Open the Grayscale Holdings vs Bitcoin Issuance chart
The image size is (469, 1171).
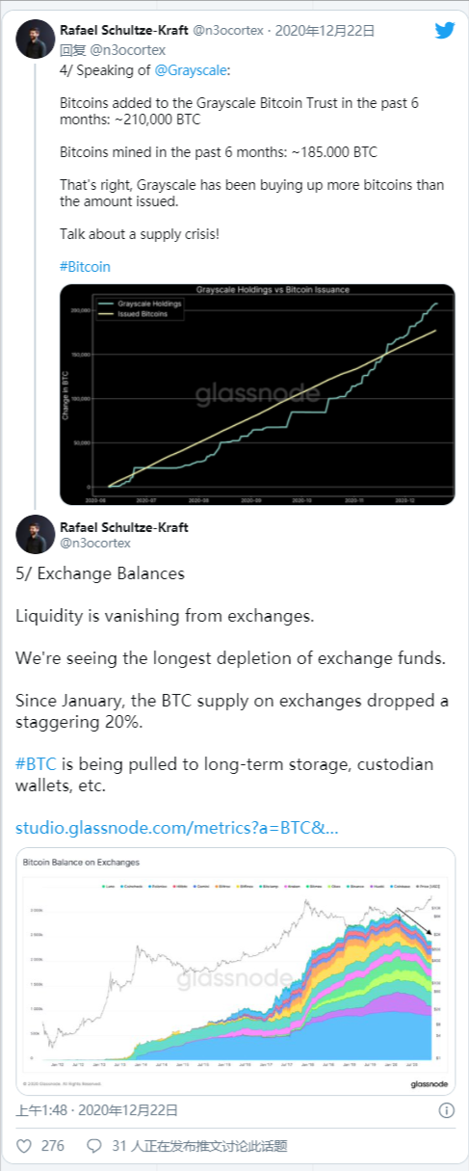click(257, 393)
